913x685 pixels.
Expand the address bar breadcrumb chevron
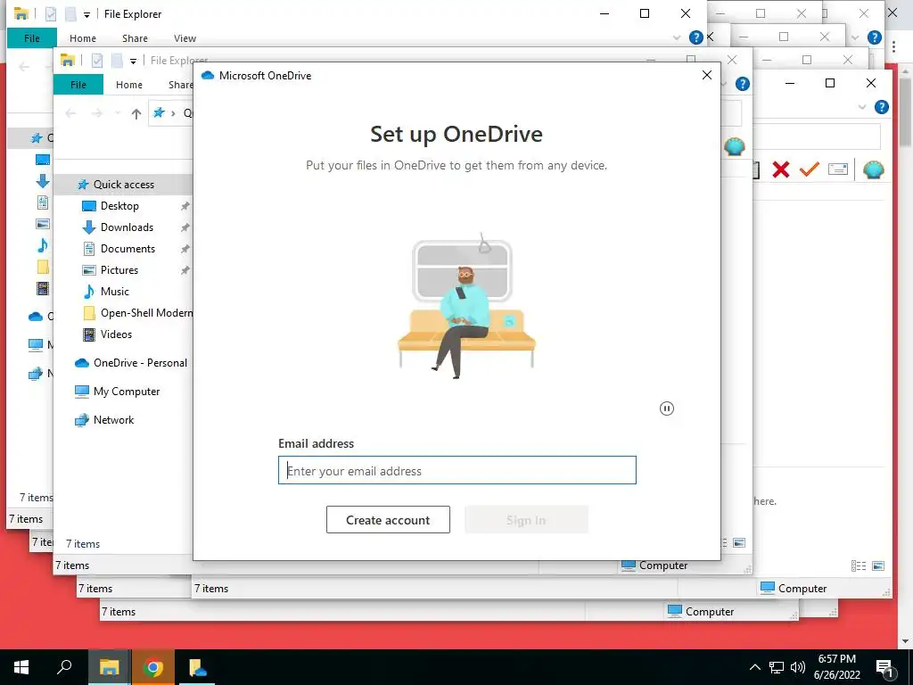tap(173, 113)
